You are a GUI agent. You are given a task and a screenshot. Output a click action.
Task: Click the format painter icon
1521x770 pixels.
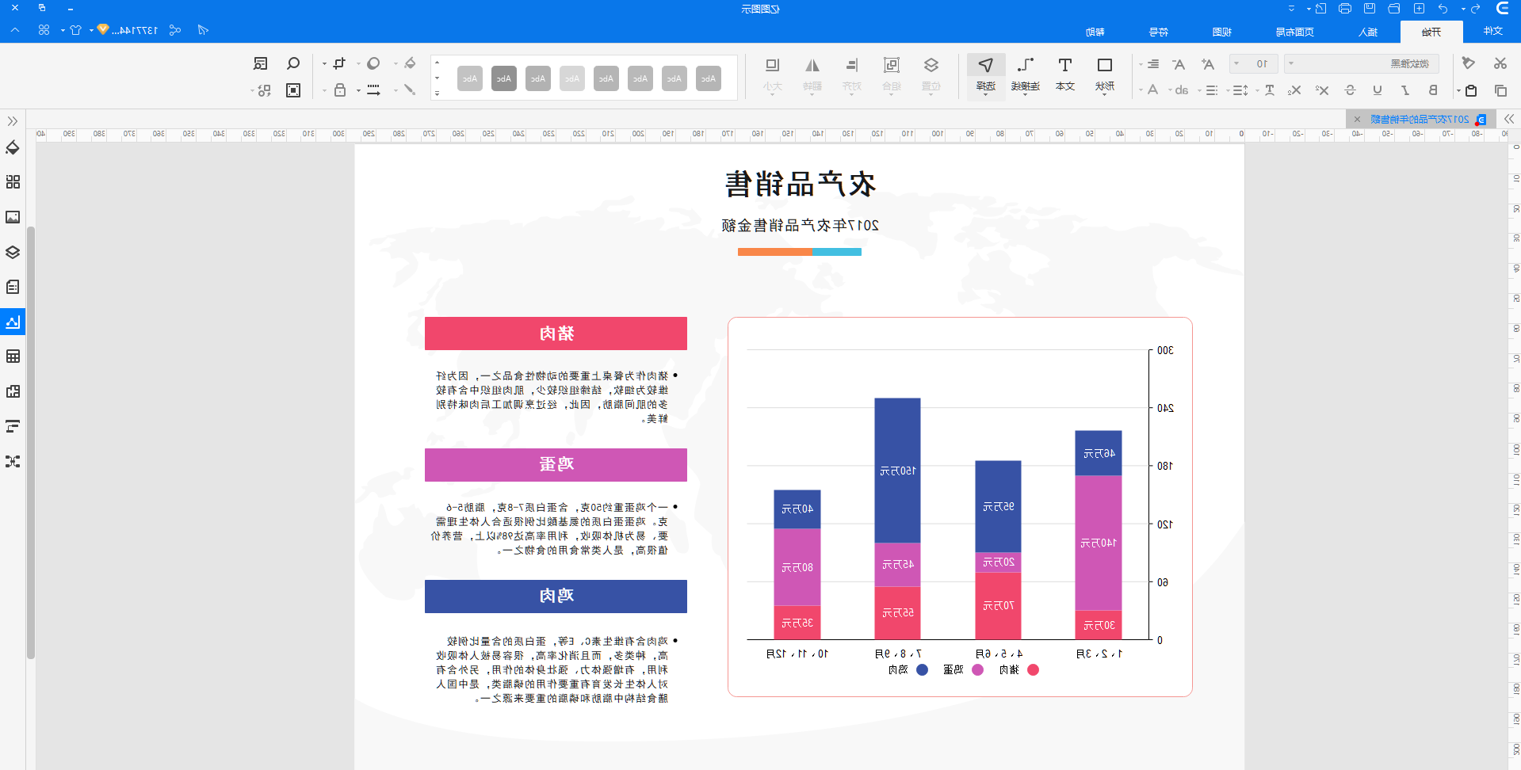click(x=1469, y=63)
